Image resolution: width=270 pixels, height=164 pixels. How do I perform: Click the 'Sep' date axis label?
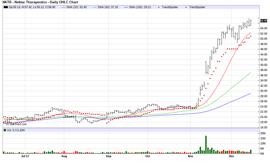[108, 156]
